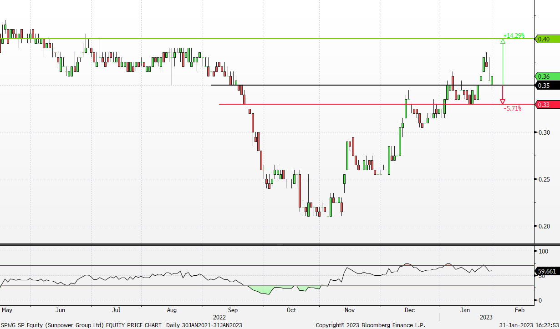Click the red downward stop-loss arrow head

pos(503,101)
